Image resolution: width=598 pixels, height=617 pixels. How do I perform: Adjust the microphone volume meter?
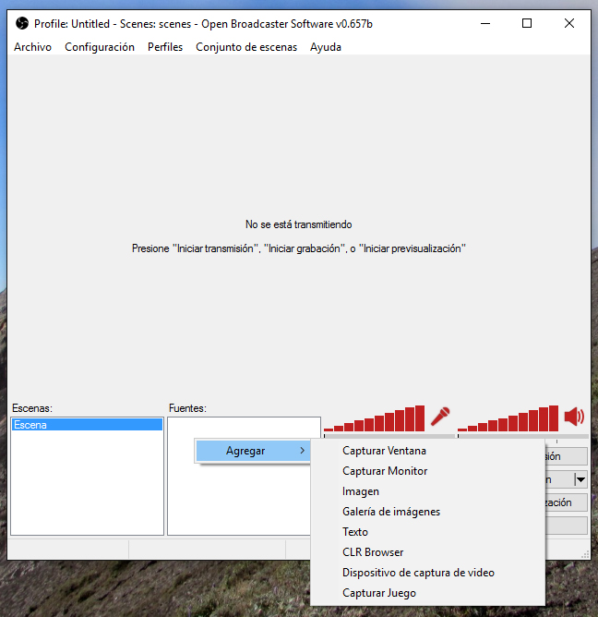point(374,418)
